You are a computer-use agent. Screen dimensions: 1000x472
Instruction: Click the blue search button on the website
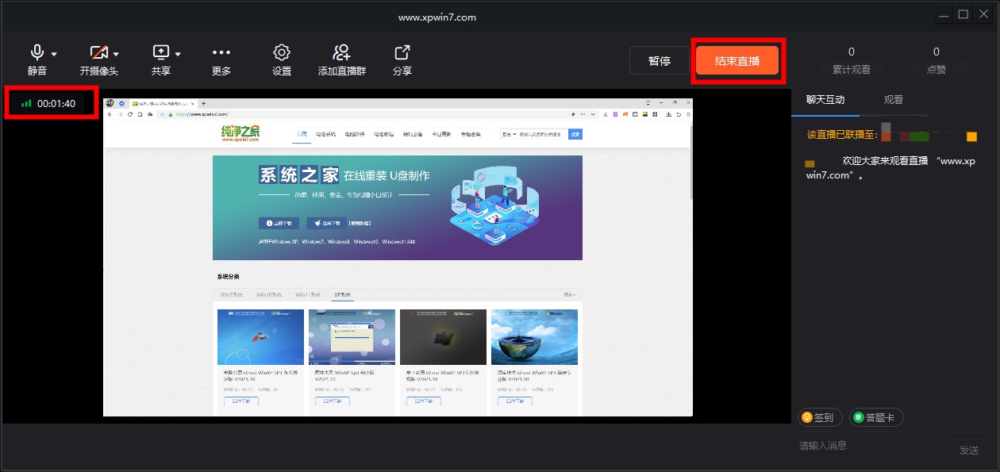click(x=576, y=134)
